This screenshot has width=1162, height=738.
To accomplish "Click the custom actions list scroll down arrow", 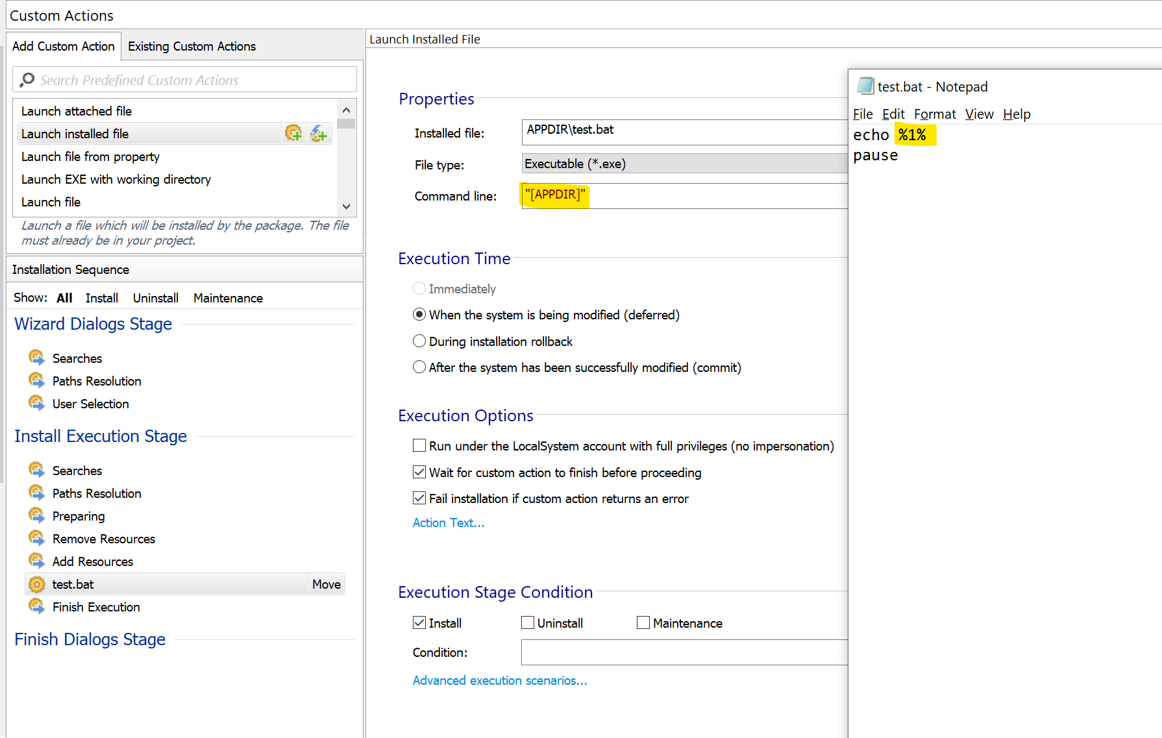I will 346,206.
